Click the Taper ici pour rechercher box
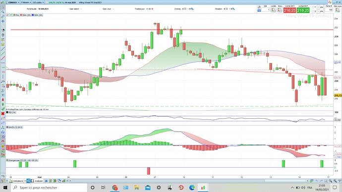The width and height of the screenshot is (342, 192). coord(49,188)
